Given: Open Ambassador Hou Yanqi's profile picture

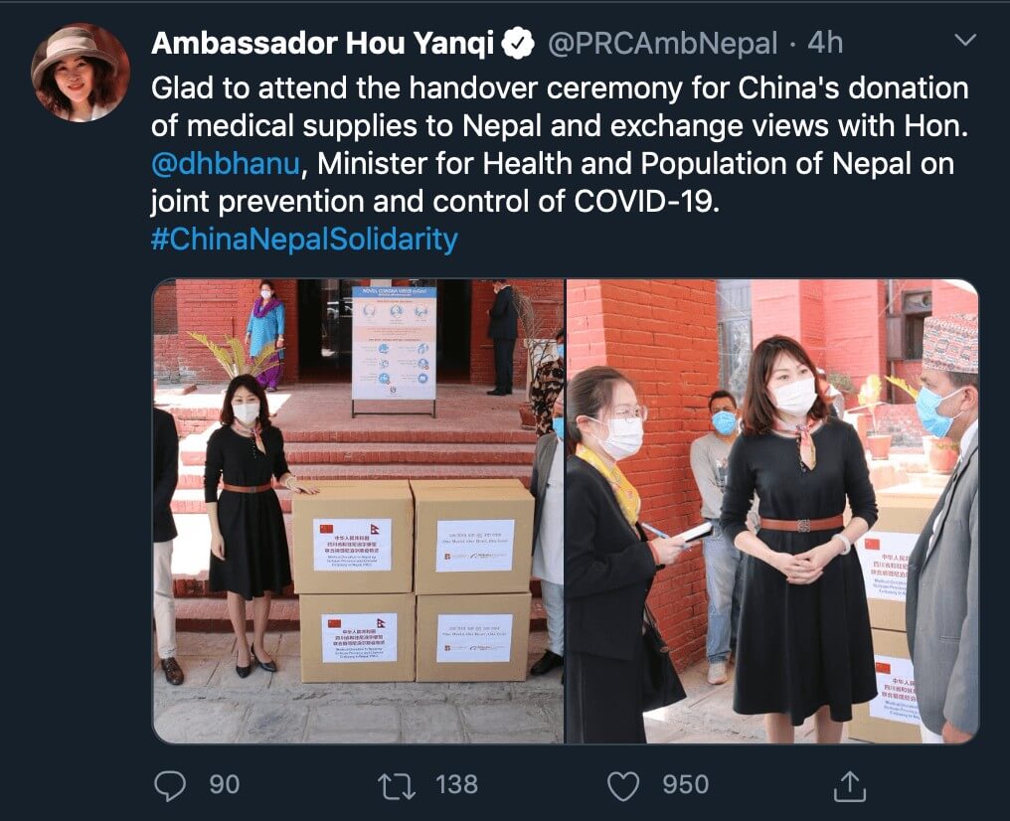Looking at the screenshot, I should click(82, 73).
